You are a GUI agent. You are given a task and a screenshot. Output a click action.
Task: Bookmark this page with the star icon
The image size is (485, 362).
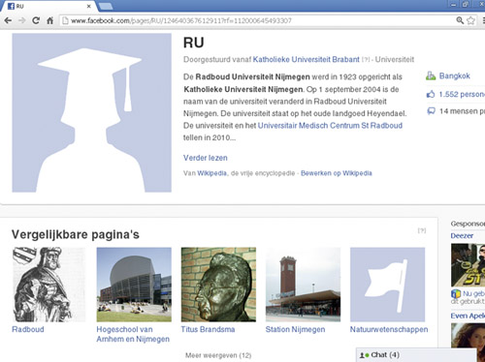coord(471,20)
